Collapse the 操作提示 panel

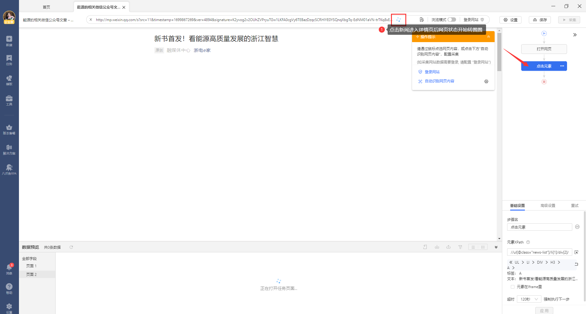(488, 37)
